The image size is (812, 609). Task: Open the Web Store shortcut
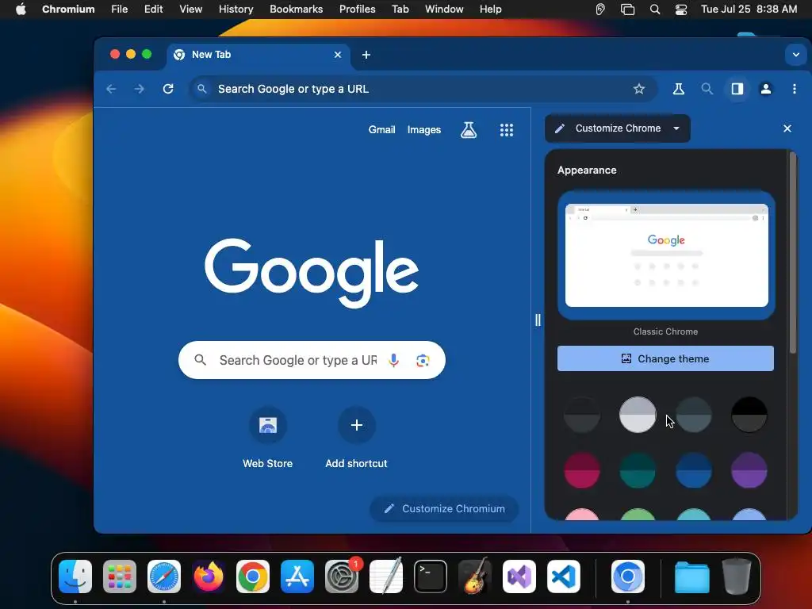(268, 438)
